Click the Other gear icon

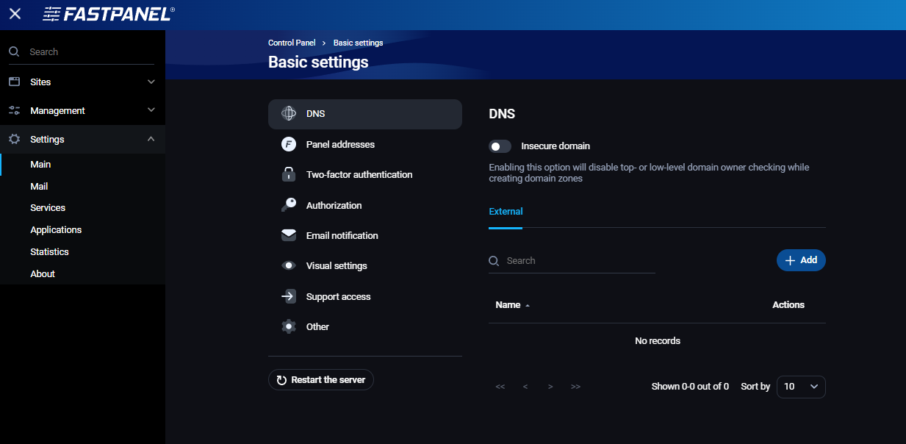(x=289, y=327)
